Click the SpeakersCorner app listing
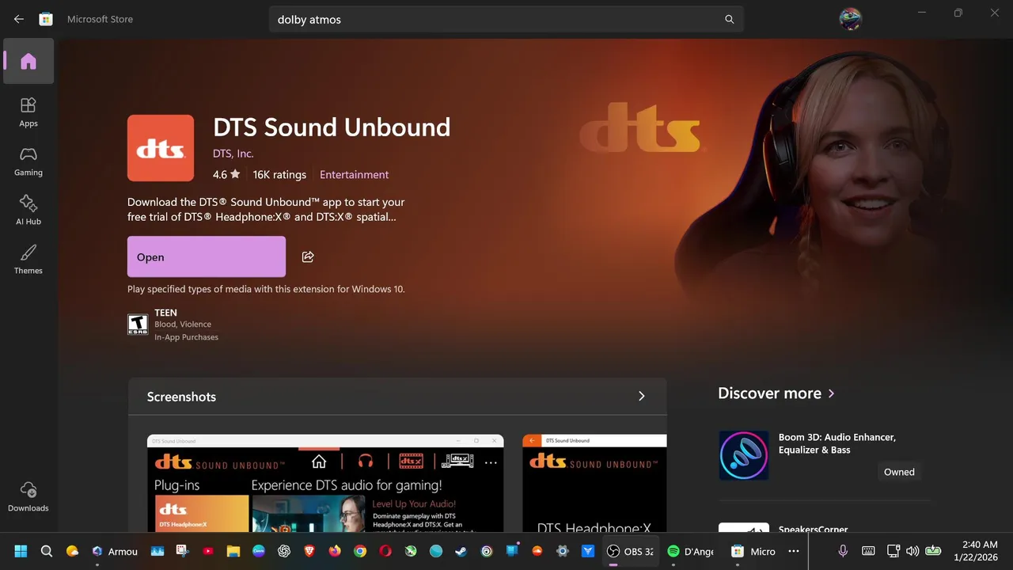Screen dimensions: 1013x570 [823, 527]
